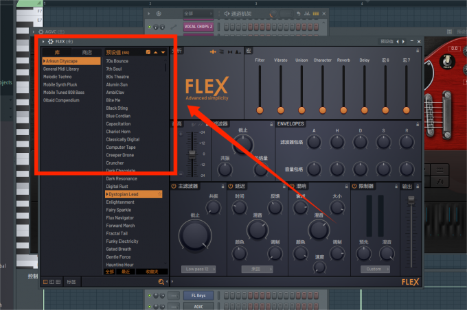The width and height of the screenshot is (467, 310).
Task: Toggle first step button of VOCAL CHOPS 2
Action: coord(226,27)
